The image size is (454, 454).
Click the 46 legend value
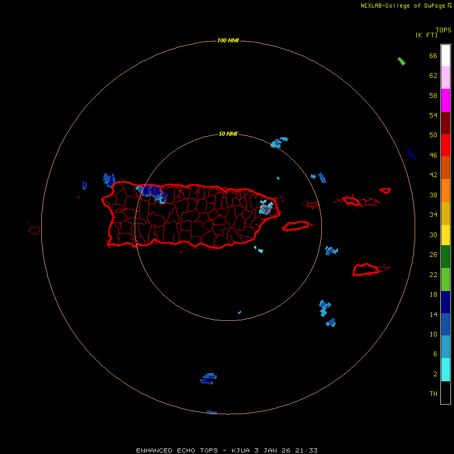click(433, 155)
